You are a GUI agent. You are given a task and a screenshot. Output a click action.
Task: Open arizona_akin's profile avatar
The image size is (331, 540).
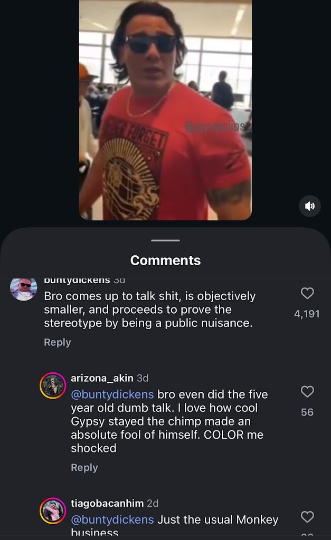click(53, 386)
